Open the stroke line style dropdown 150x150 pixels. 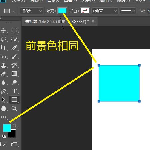coord(128,11)
